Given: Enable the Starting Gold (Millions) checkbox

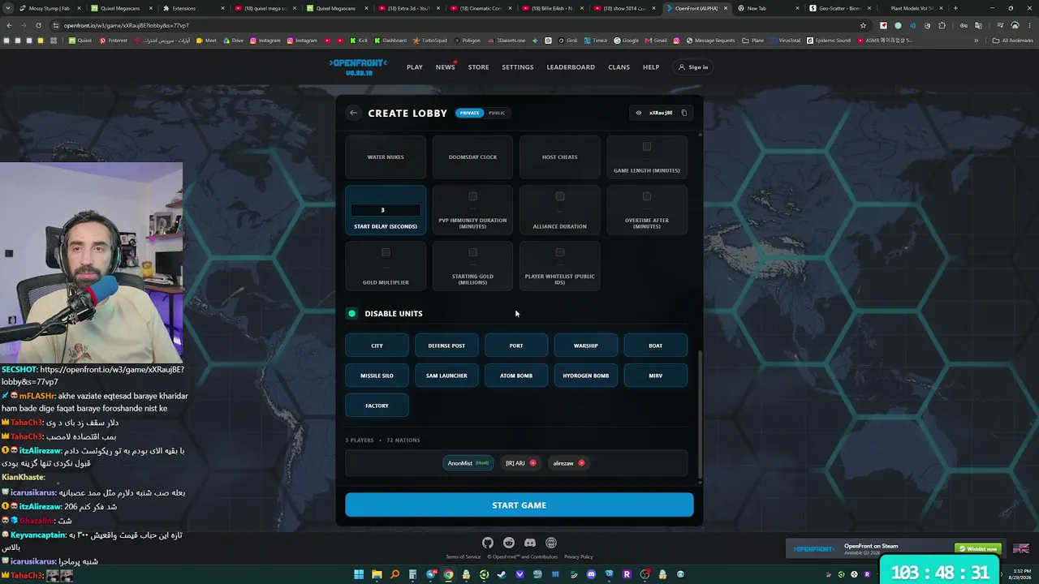Looking at the screenshot, I should [472, 252].
